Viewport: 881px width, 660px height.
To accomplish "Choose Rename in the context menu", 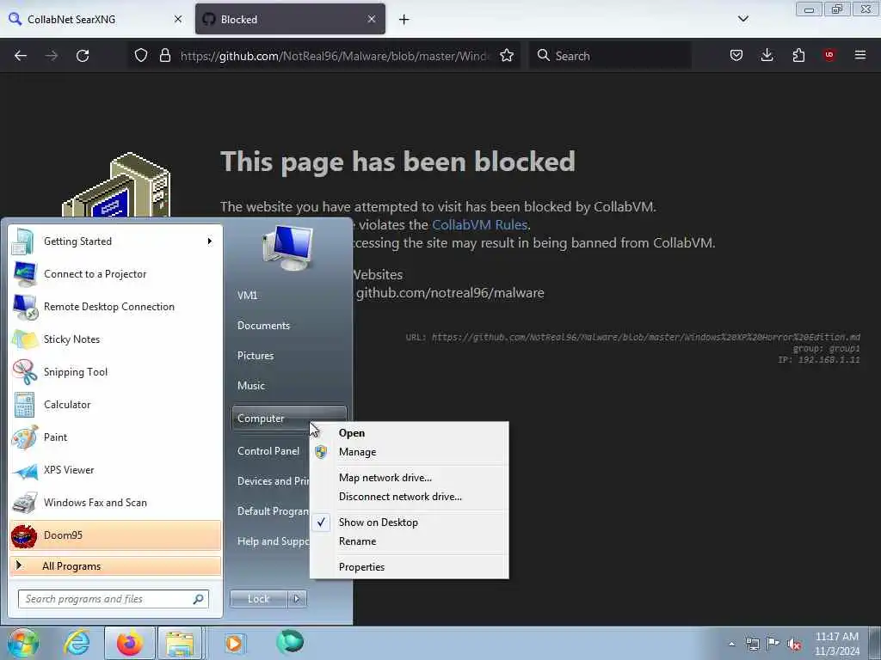I will click(409, 541).
